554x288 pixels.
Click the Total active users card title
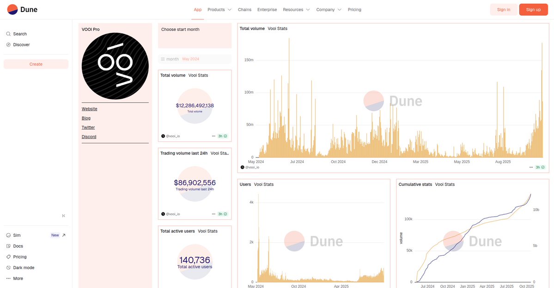pyautogui.click(x=177, y=231)
